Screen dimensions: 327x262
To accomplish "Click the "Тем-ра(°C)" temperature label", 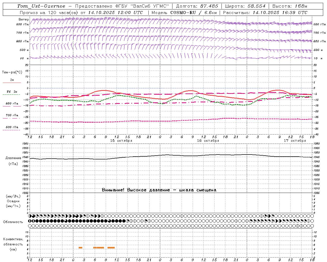I will (12, 72).
